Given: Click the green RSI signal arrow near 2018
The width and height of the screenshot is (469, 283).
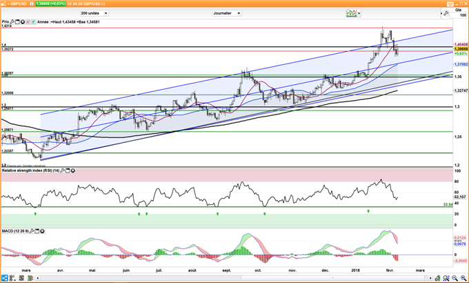Looking at the screenshot, I should (x=368, y=211).
